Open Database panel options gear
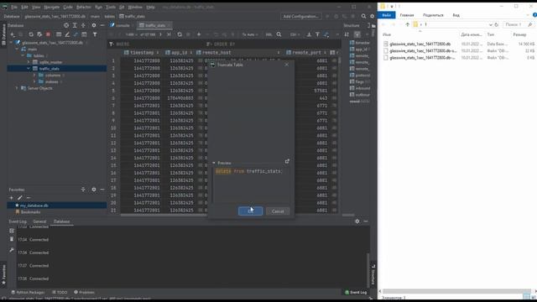 (93, 25)
